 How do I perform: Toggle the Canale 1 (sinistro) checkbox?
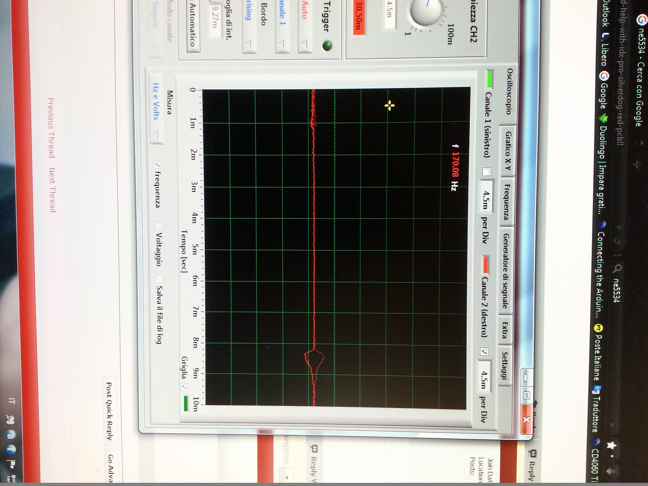[x=487, y=172]
